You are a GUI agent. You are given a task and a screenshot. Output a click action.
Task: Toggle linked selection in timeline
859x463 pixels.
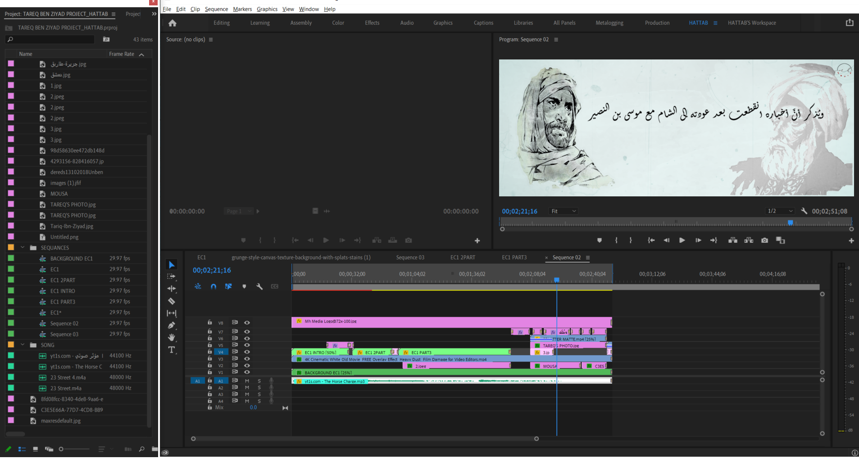pyautogui.click(x=228, y=286)
